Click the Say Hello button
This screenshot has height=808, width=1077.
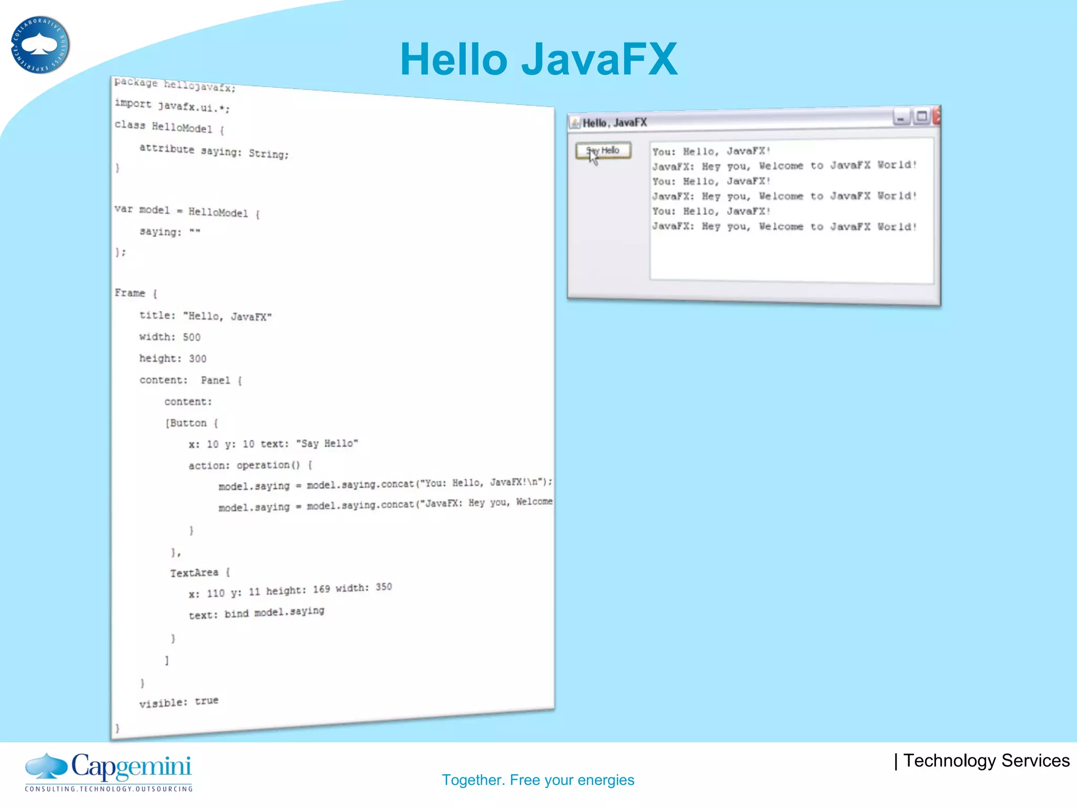tap(603, 150)
